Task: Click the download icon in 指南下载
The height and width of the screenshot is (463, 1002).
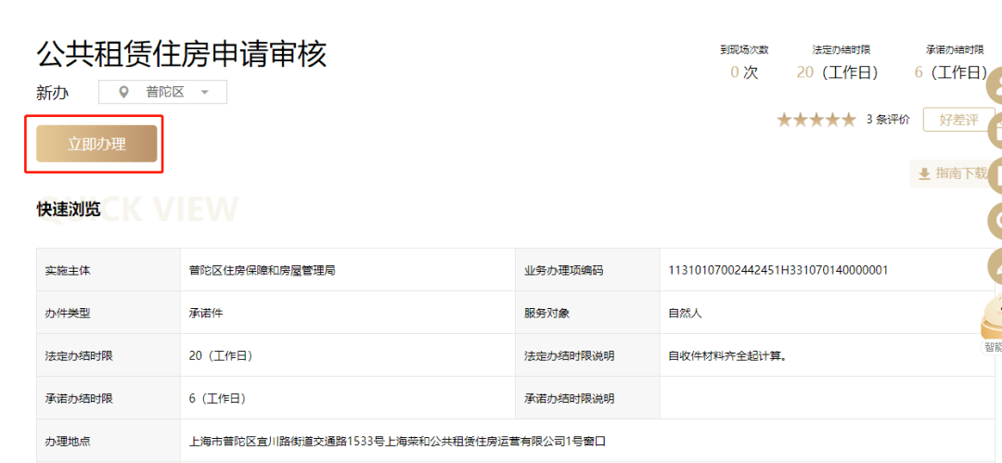Action: pos(924,174)
